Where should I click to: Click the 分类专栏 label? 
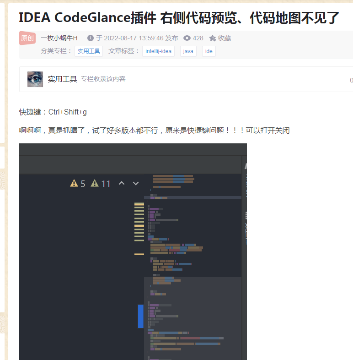click(x=56, y=51)
